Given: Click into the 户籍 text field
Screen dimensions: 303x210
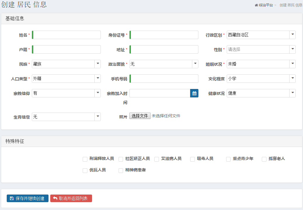Looking at the screenshot, I should coord(66,50).
